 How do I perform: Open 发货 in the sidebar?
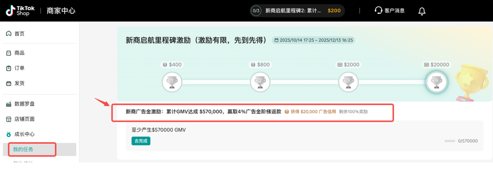point(20,84)
